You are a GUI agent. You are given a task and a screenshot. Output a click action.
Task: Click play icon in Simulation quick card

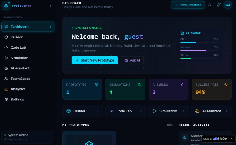pyautogui.click(x=155, y=111)
